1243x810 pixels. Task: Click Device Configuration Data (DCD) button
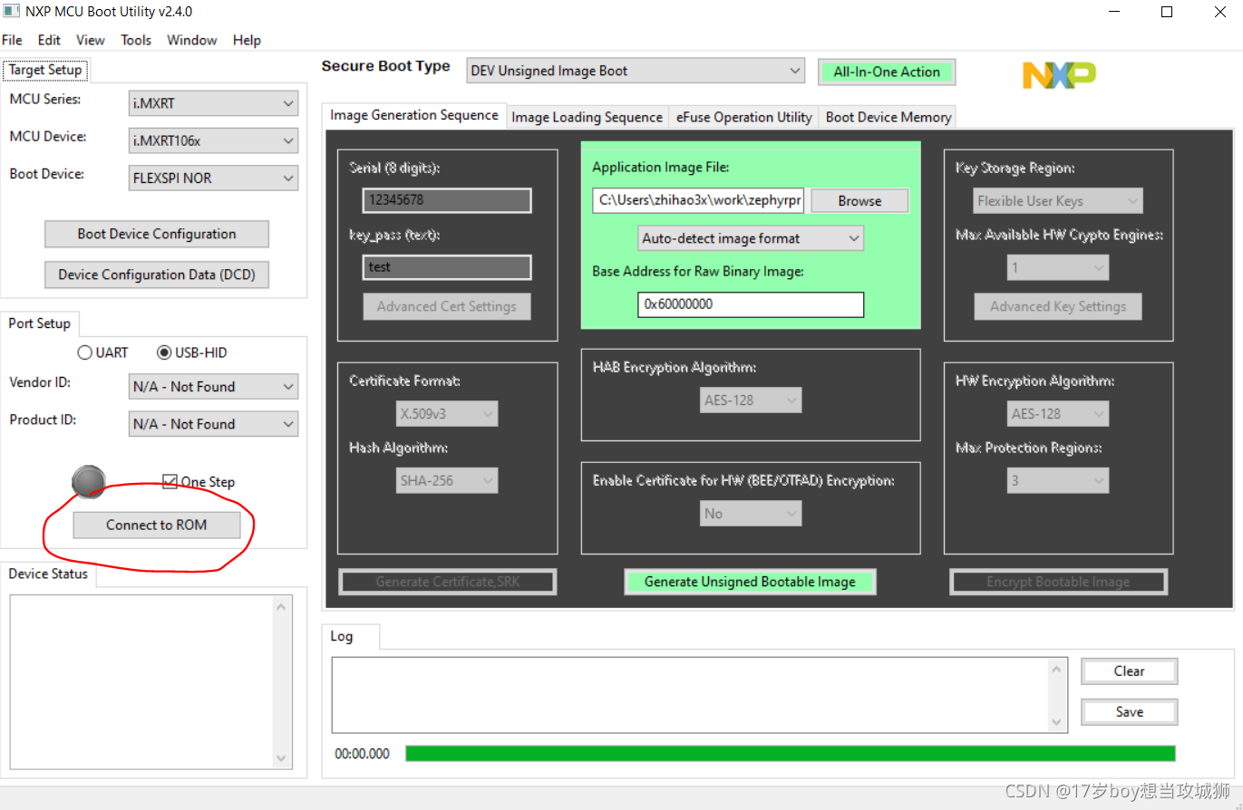click(x=157, y=275)
